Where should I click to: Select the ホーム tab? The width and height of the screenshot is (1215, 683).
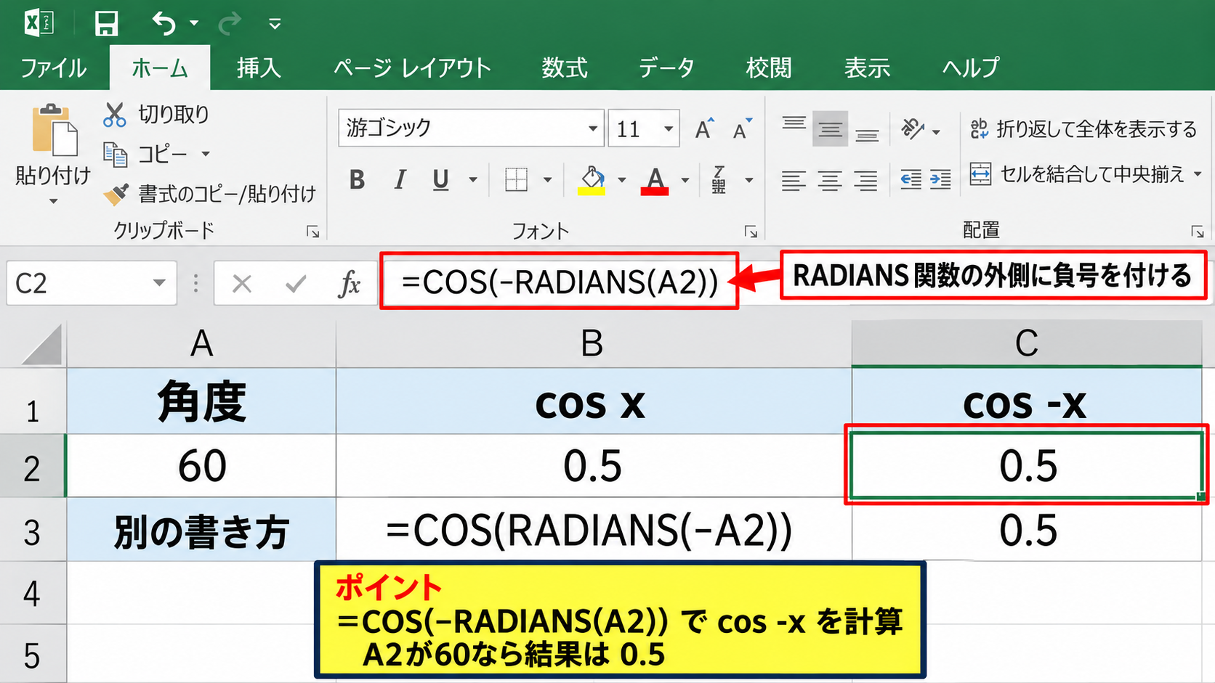click(160, 68)
